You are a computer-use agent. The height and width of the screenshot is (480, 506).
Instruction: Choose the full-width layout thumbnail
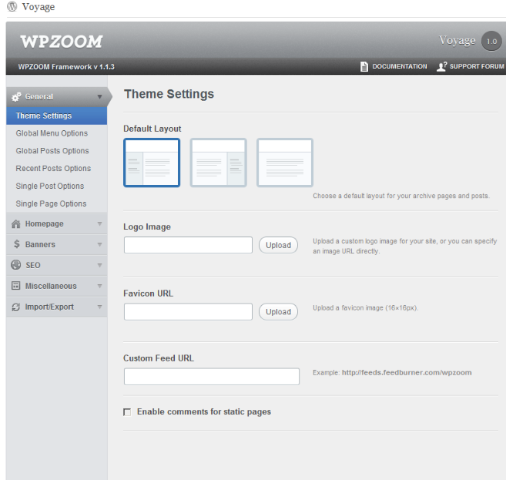click(285, 163)
